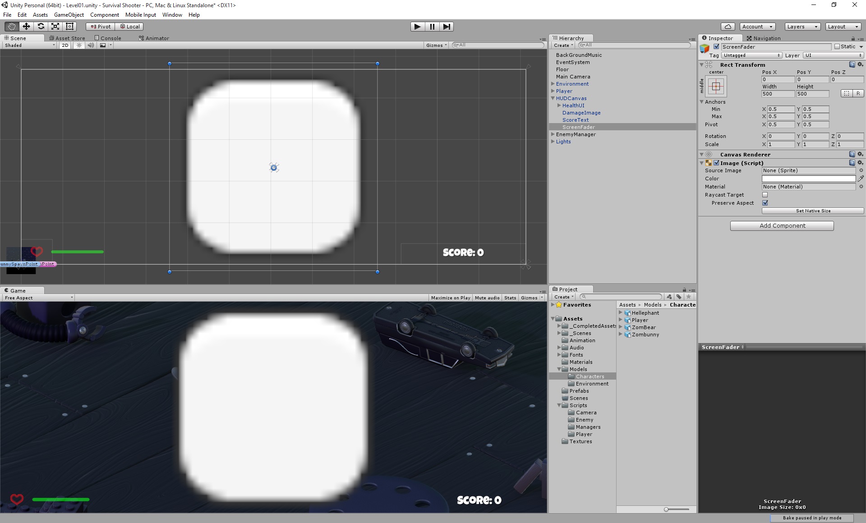Toggle Local handle rotation button
Viewport: 866px width, 523px height.
pyautogui.click(x=130, y=27)
